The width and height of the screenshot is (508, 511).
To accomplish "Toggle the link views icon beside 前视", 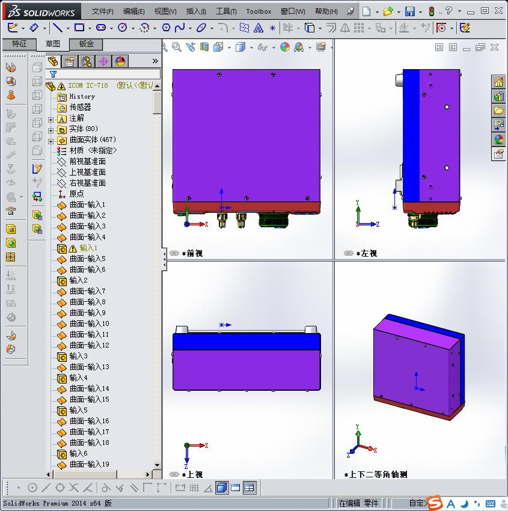I will point(174,253).
